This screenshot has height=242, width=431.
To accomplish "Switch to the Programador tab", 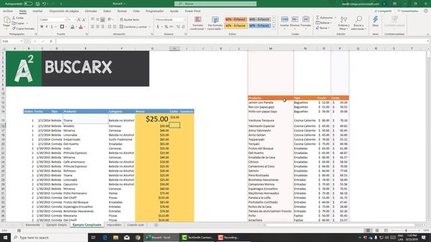I will coord(154,11).
